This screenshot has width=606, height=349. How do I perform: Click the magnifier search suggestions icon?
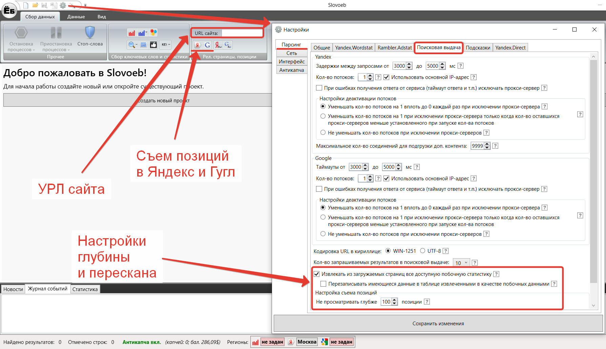pos(131,45)
